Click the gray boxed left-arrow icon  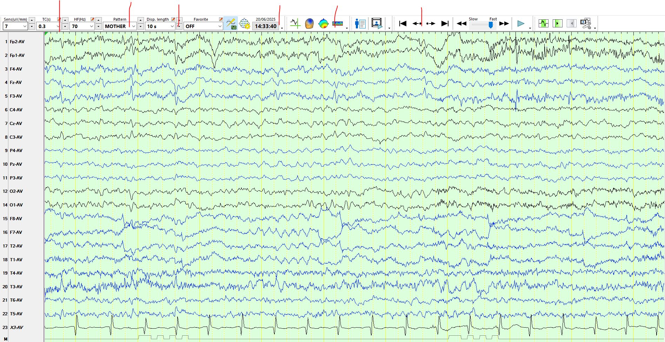[571, 24]
